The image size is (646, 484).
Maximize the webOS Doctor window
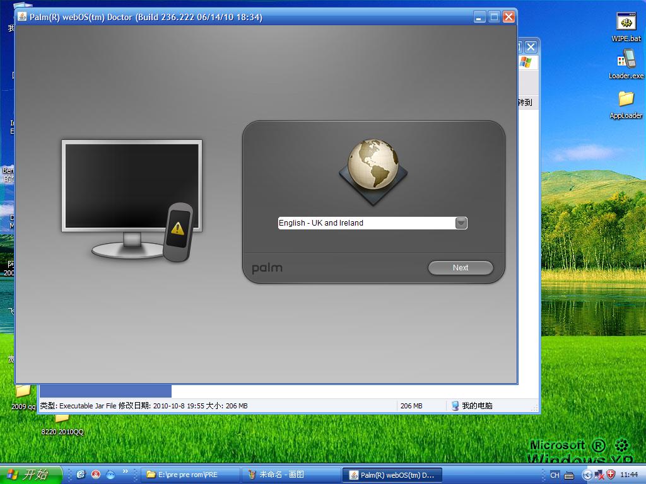pyautogui.click(x=494, y=17)
